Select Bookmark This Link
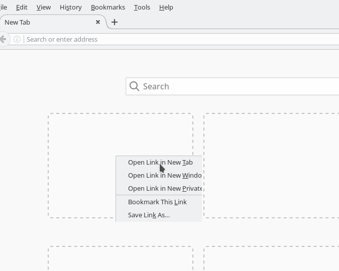The height and width of the screenshot is (271, 339). click(157, 202)
